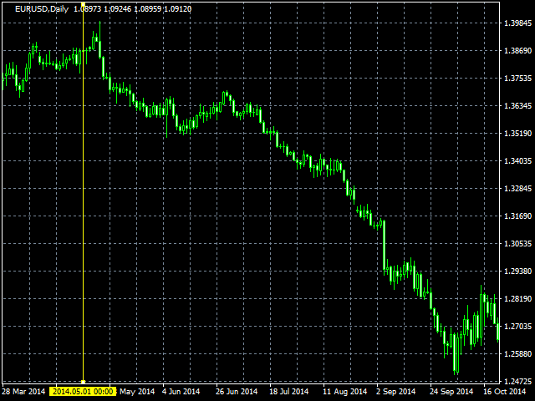Click the square handle at the yellow line's bottom
Viewport: 535px width, 401px height.
(83, 382)
